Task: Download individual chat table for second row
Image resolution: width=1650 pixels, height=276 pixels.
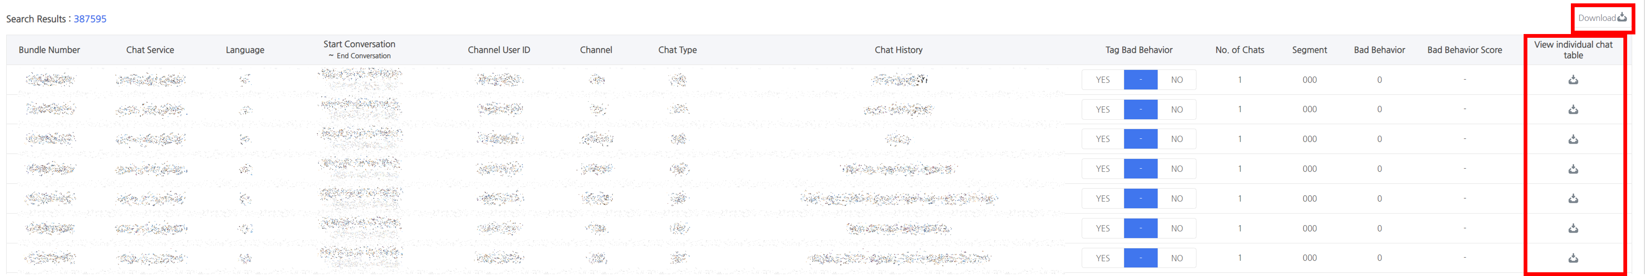Action: click(x=1572, y=109)
